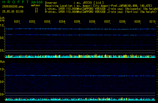Click the Lch 0.9 kHz axis label
The height and width of the screenshot is (103, 158).
2,38
